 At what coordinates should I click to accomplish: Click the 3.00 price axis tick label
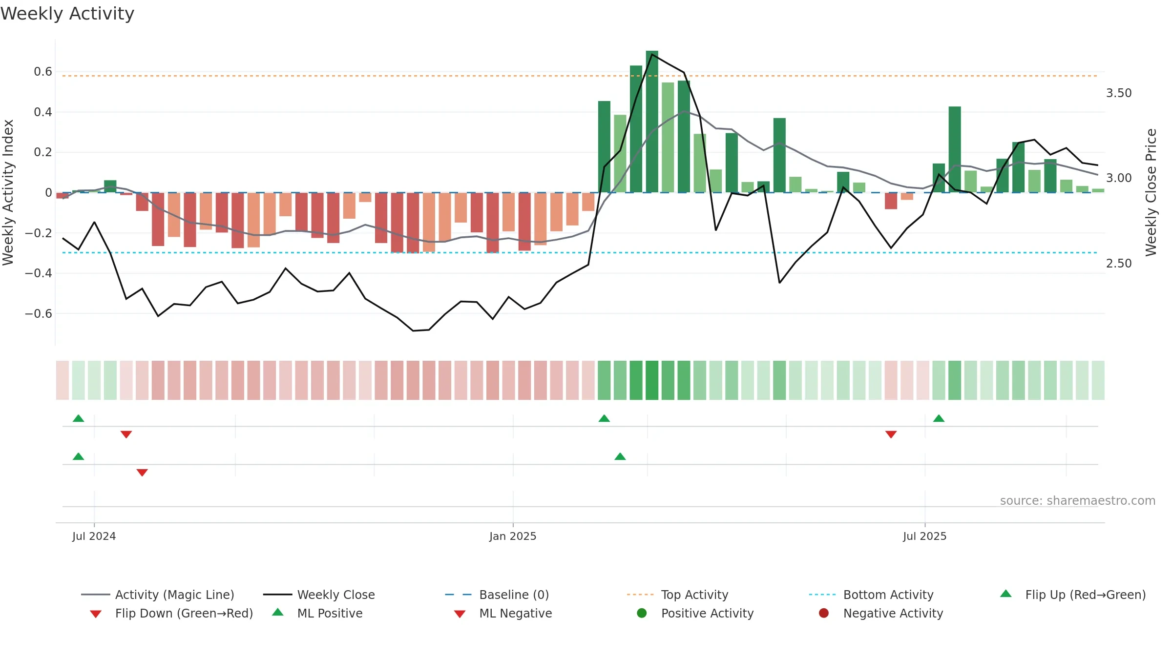click(x=1118, y=178)
